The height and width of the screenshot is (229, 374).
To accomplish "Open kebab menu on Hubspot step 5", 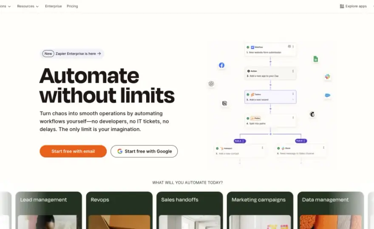I will tap(262, 148).
